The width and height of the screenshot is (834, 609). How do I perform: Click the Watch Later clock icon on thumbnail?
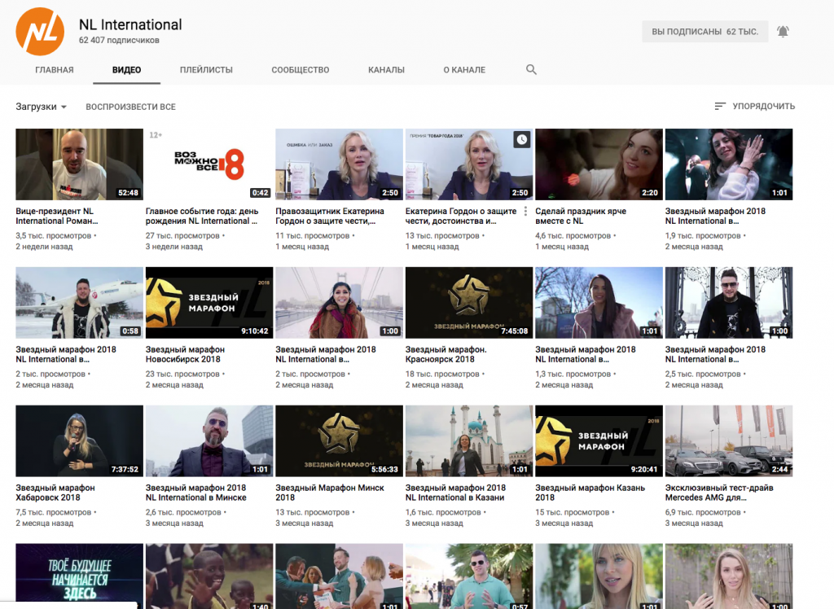pyautogui.click(x=522, y=139)
